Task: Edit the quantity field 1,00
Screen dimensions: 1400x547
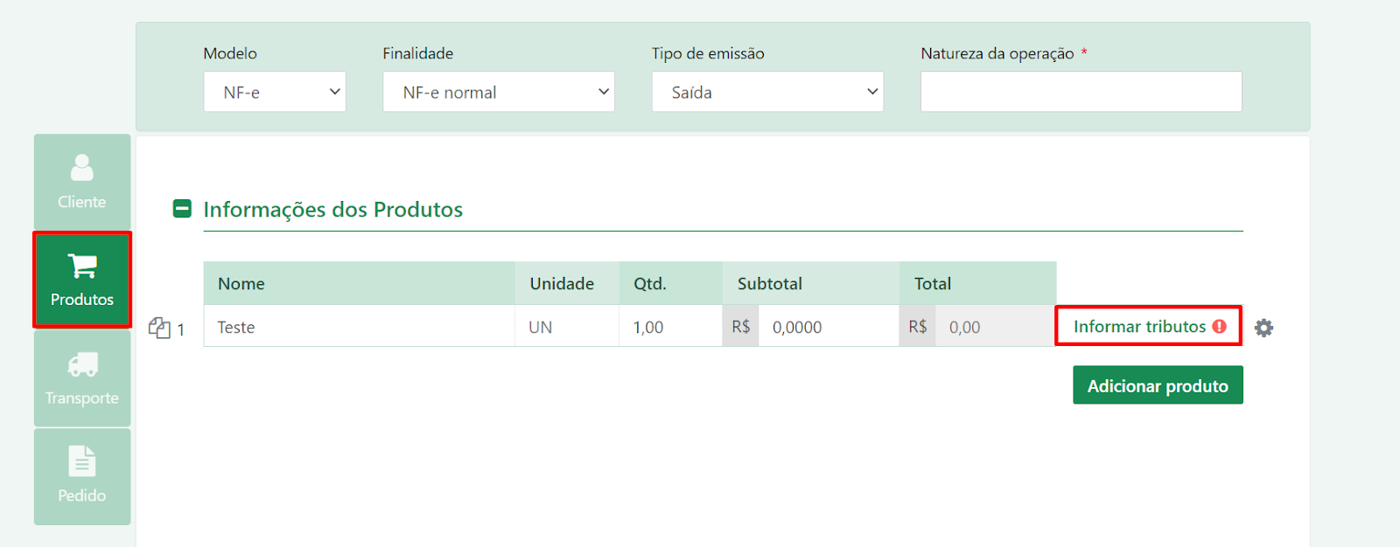Action: click(x=670, y=327)
